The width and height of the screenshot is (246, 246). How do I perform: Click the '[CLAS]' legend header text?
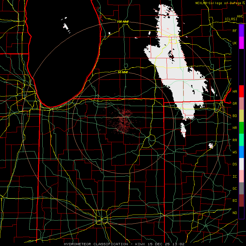(231, 19)
